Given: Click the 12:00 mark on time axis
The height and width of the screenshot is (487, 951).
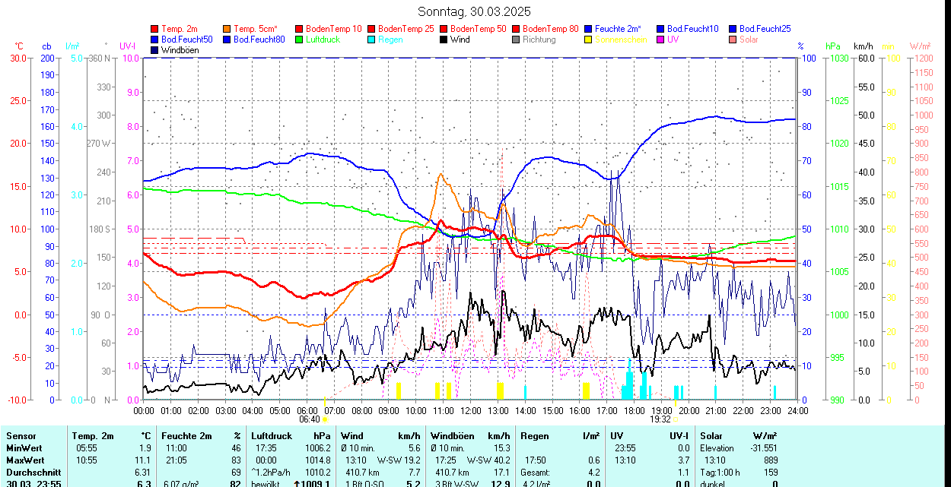Looking at the screenshot, I should [x=471, y=411].
